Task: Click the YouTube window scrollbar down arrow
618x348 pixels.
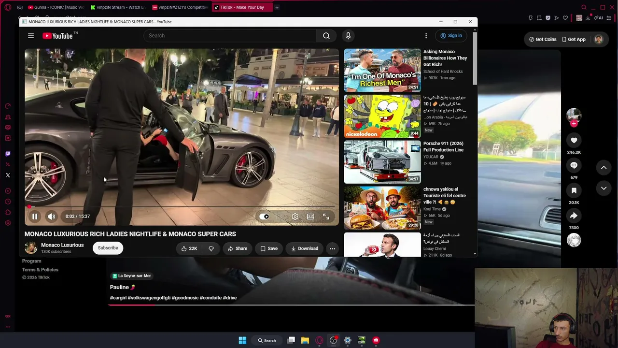Action: 475,254
